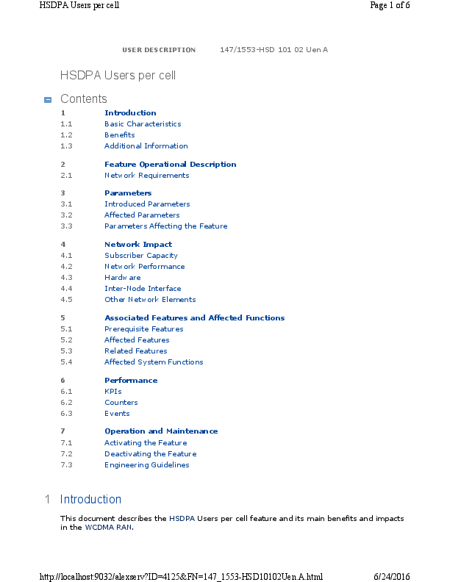Jump to Activating the Feature
Screen dimensions: 450x582
coord(146,443)
